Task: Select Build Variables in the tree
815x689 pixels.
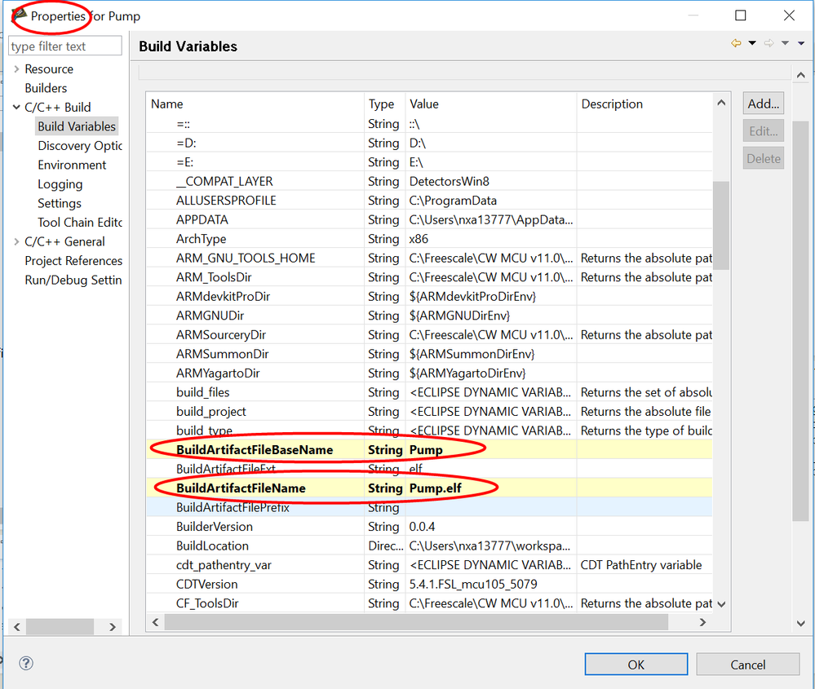Action: (x=77, y=126)
